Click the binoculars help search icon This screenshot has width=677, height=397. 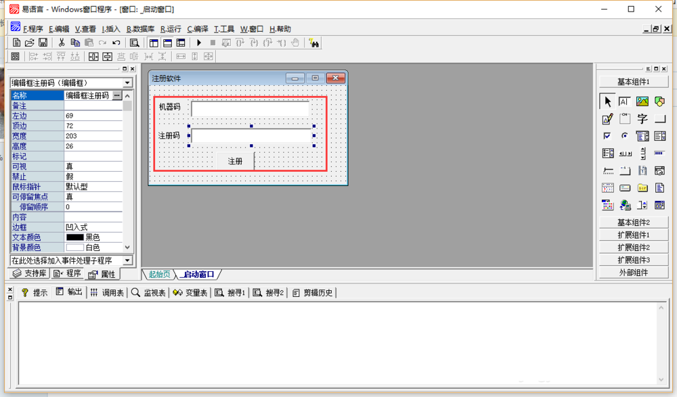pyautogui.click(x=313, y=43)
